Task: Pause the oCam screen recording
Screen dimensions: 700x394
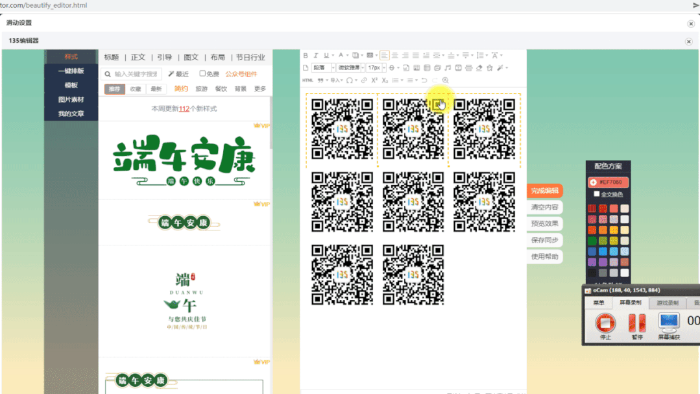Action: 637,323
